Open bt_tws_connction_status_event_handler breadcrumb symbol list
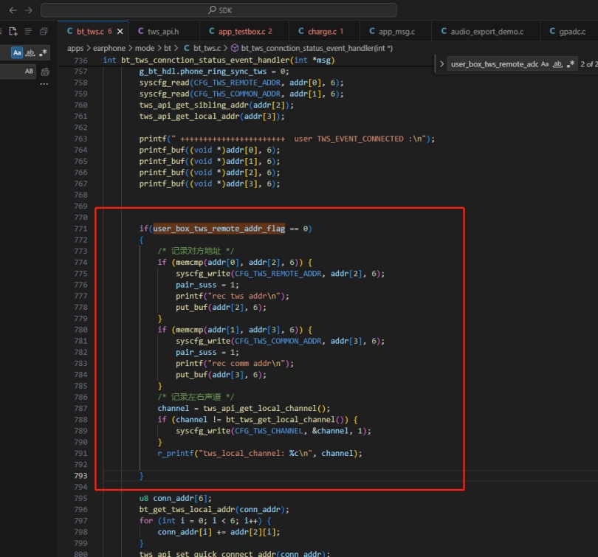The width and height of the screenshot is (598, 557). point(317,48)
